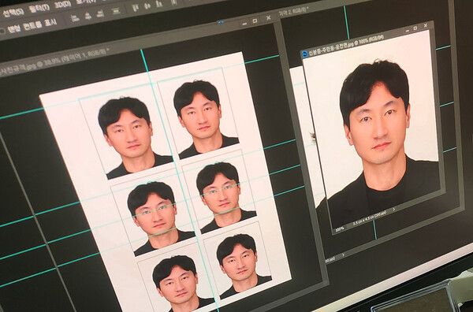The image size is (473, 312).
Task: Click the align right edges icon
Action: (x=100, y=13)
